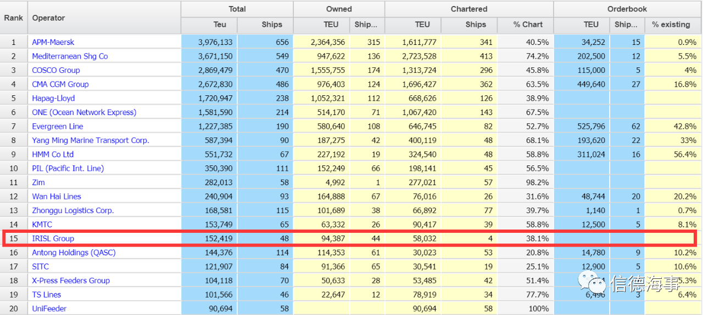This screenshot has height=315, width=703.
Task: Open the Hapag-Lloyd operator link
Action: [x=53, y=98]
